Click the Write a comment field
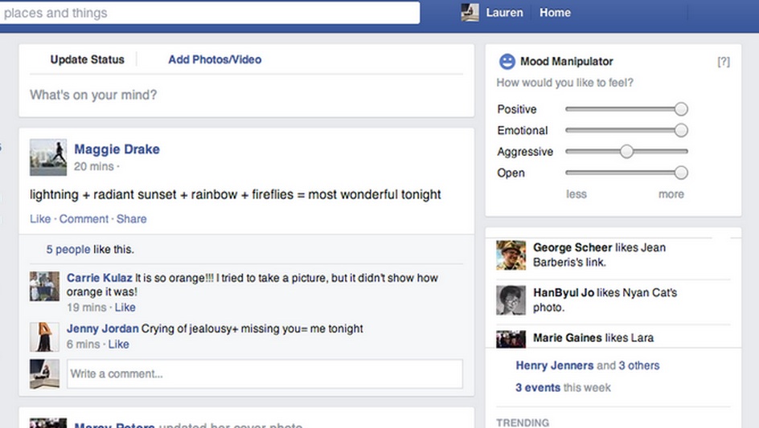The image size is (759, 428). [265, 373]
